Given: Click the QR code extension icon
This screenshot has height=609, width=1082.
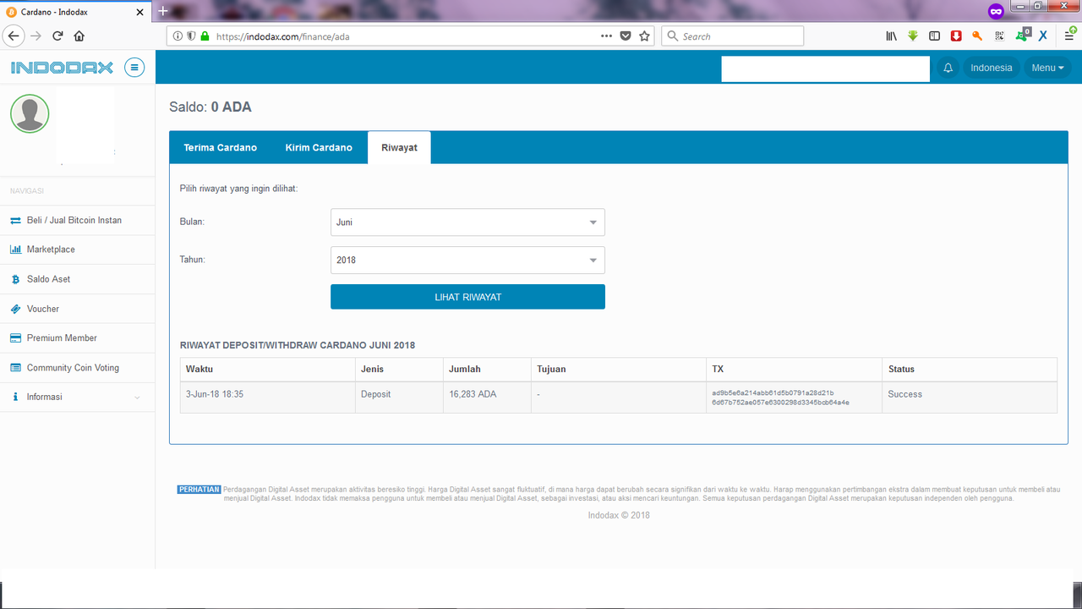Looking at the screenshot, I should pyautogui.click(x=999, y=36).
